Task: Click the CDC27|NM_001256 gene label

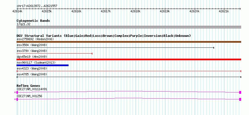Action: tap(29, 96)
